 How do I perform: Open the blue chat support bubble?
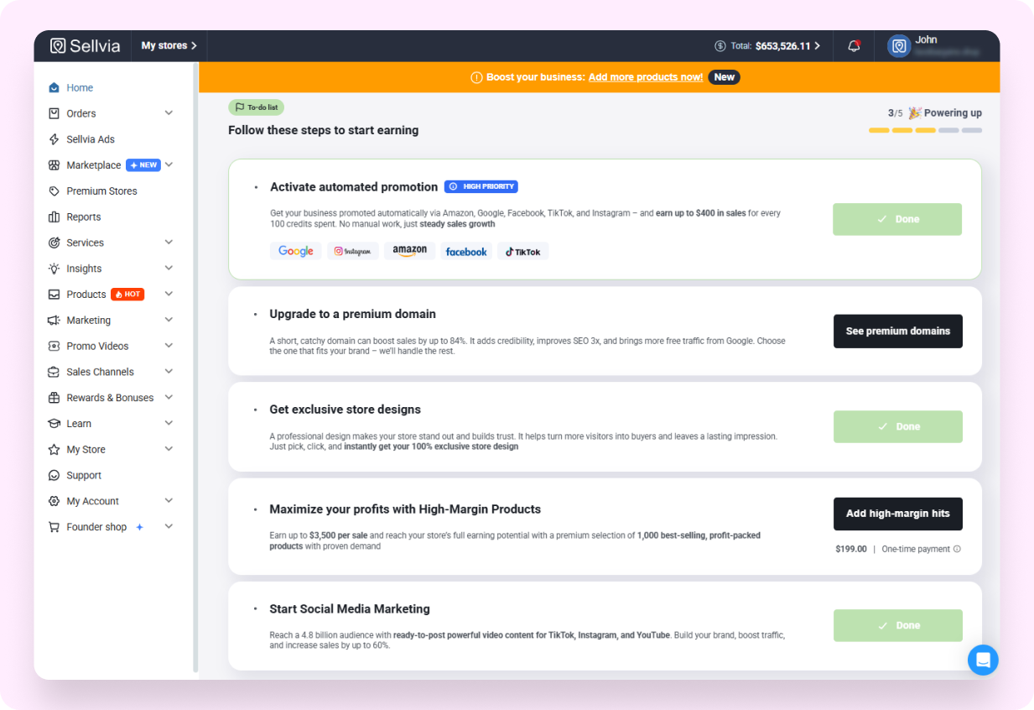(x=982, y=659)
